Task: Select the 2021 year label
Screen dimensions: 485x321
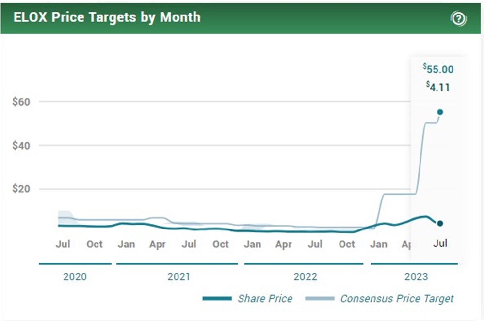Action: (178, 277)
